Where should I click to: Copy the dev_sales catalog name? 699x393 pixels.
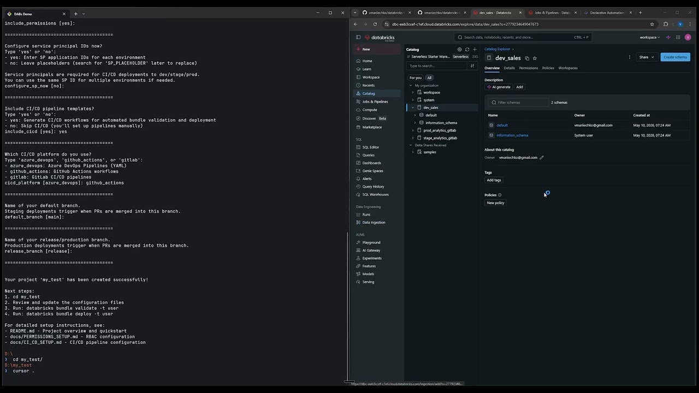coord(527,58)
